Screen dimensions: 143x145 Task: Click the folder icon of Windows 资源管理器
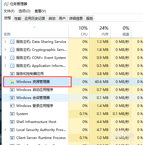click(12, 82)
